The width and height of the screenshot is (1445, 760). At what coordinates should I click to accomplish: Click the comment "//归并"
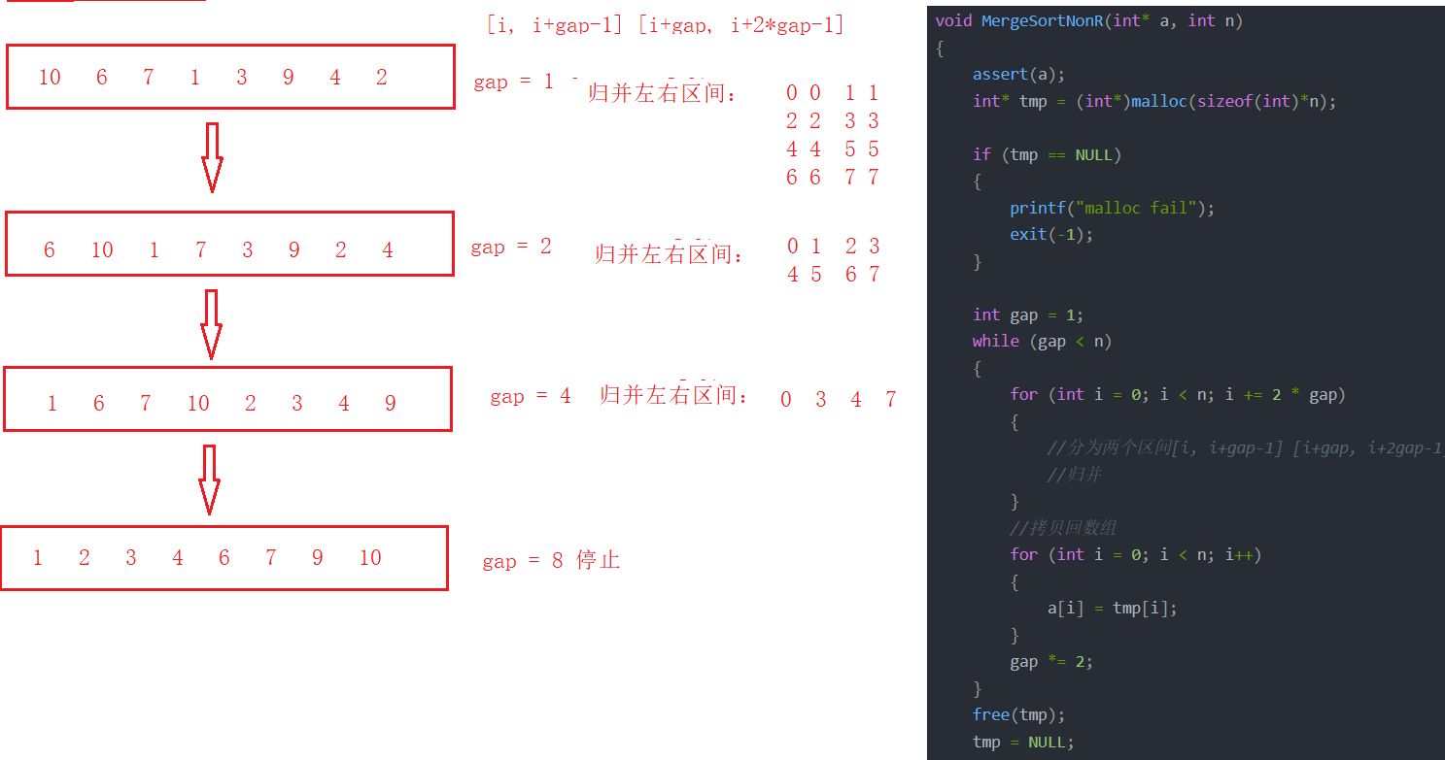[1074, 475]
